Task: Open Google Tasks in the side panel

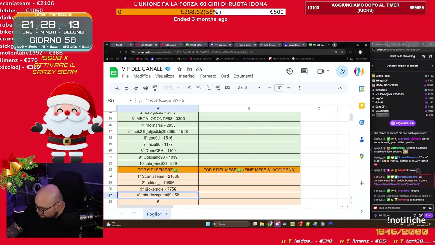Action: [x=362, y=122]
